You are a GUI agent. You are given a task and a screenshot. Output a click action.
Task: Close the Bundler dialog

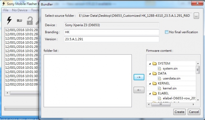(x=197, y=3)
